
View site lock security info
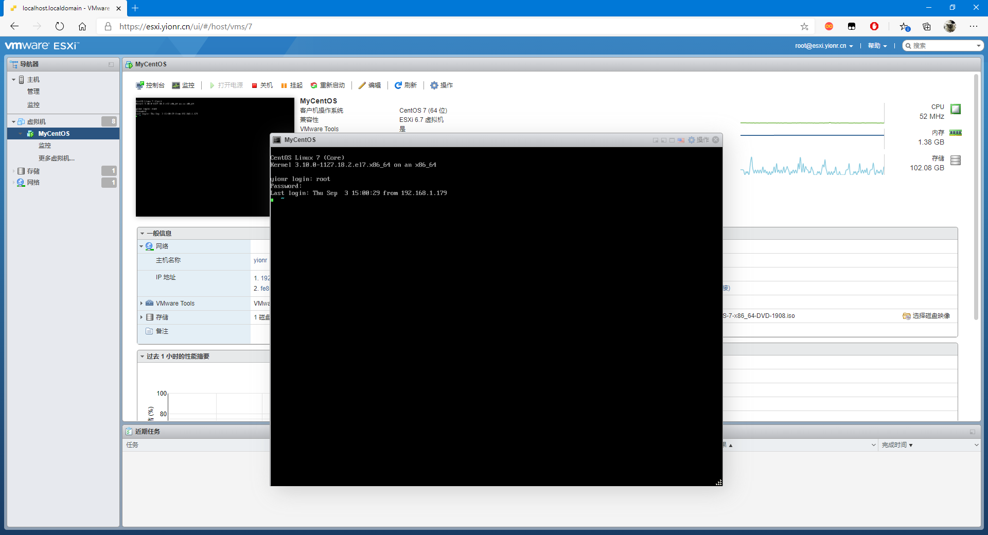point(108,26)
